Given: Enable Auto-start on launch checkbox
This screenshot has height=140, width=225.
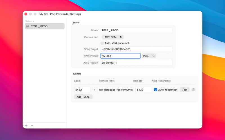Looking at the screenshot, I should 102,43.
